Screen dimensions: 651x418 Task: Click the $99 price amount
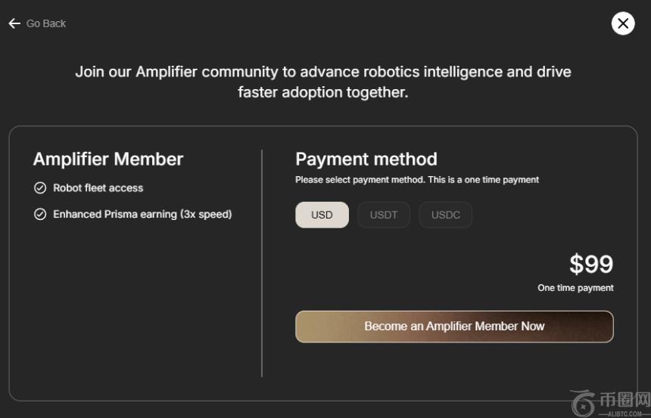(591, 265)
